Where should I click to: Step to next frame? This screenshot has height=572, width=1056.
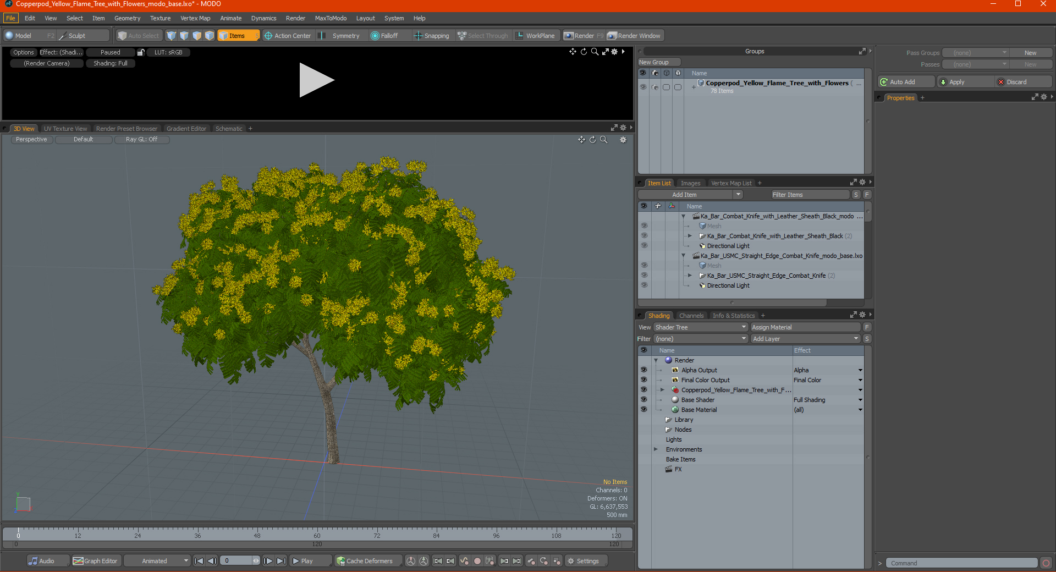click(x=268, y=561)
